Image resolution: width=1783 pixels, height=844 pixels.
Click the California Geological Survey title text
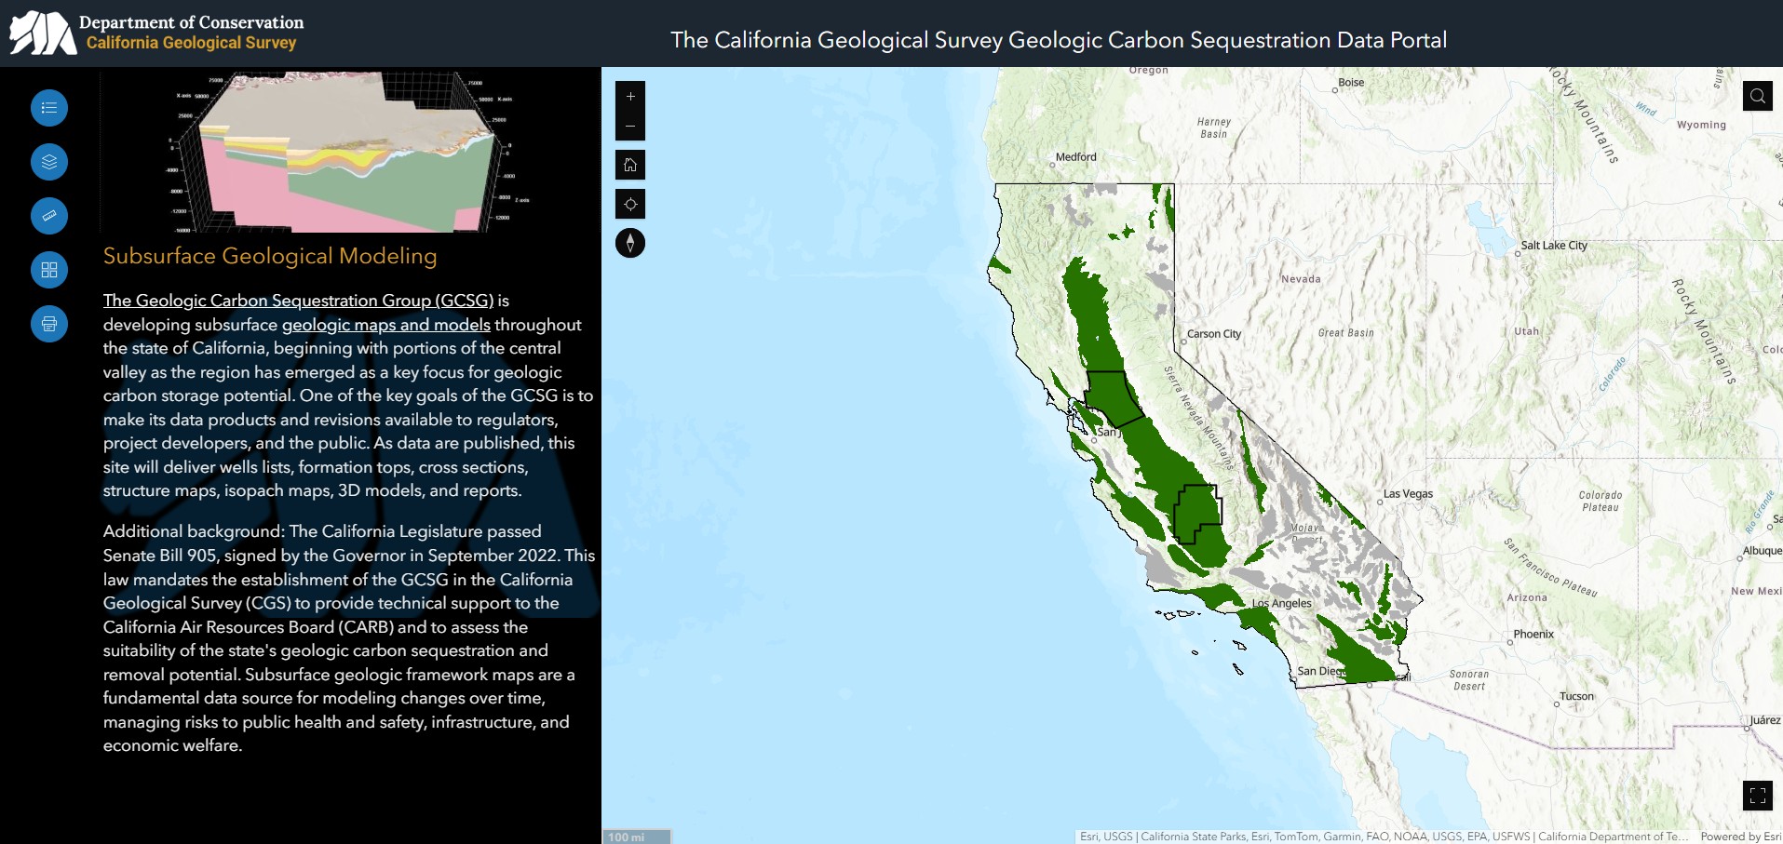point(191,43)
